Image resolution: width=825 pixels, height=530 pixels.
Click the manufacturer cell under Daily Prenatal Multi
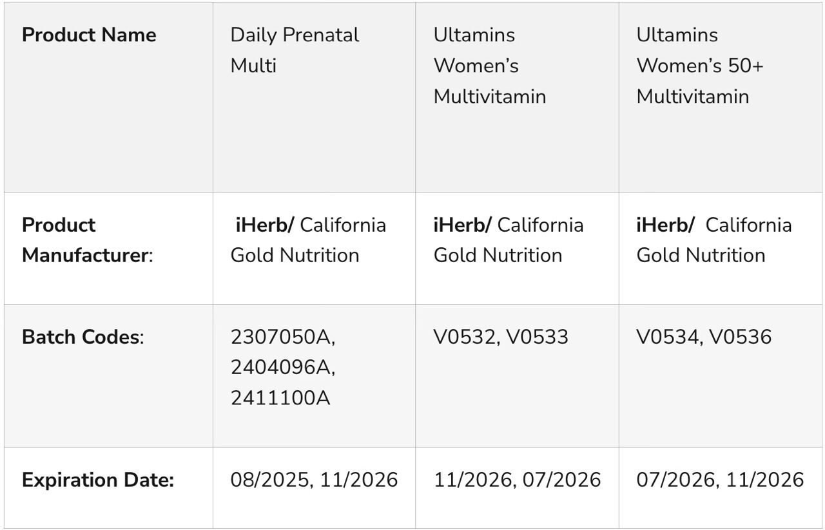coord(308,240)
